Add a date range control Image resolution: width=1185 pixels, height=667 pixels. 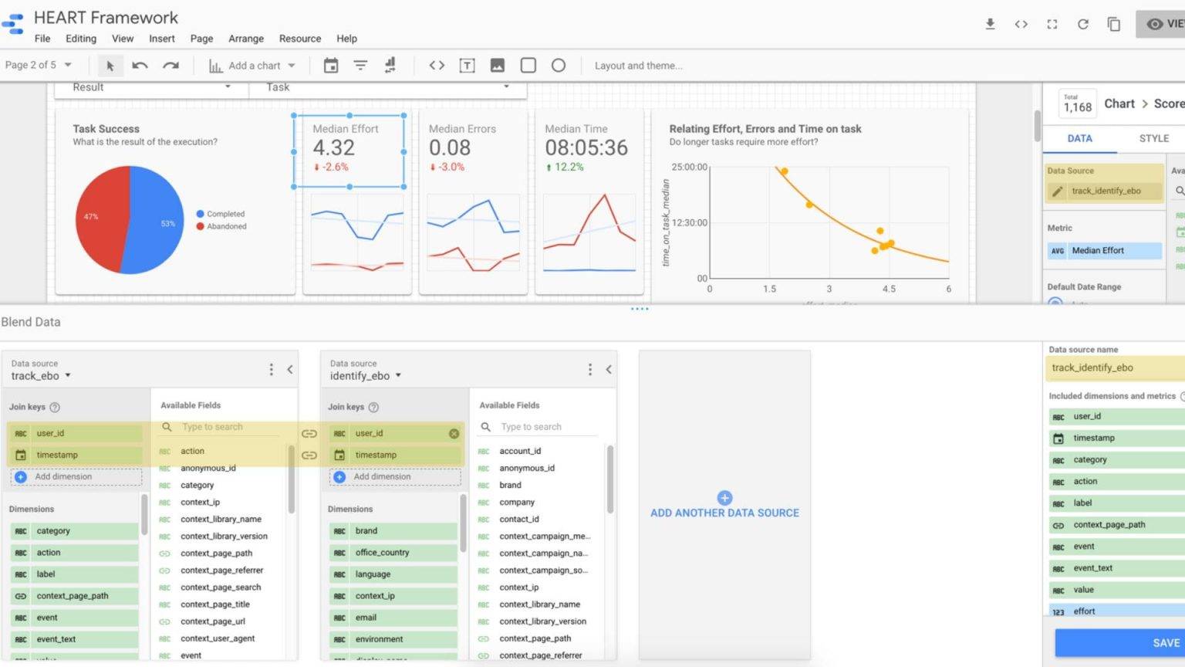(x=330, y=66)
